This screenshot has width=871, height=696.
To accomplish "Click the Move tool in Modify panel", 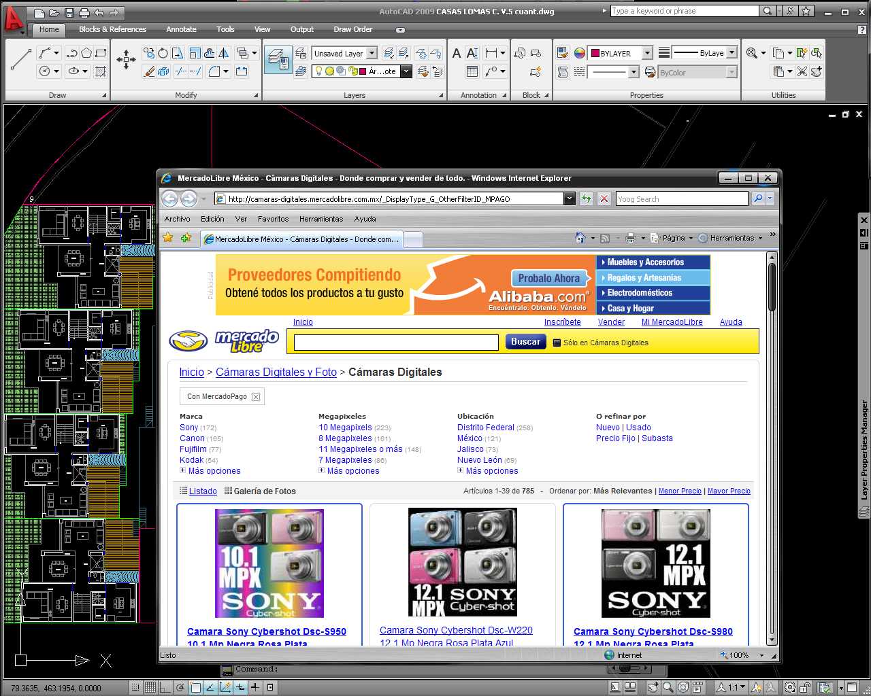I will tap(126, 60).
